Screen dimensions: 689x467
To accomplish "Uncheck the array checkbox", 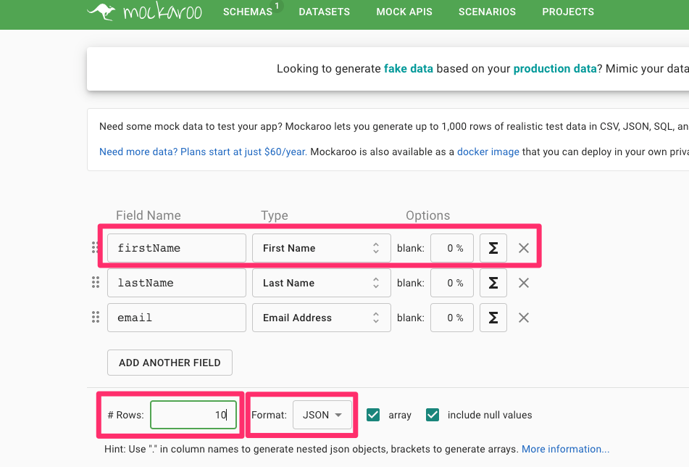I will (x=373, y=415).
